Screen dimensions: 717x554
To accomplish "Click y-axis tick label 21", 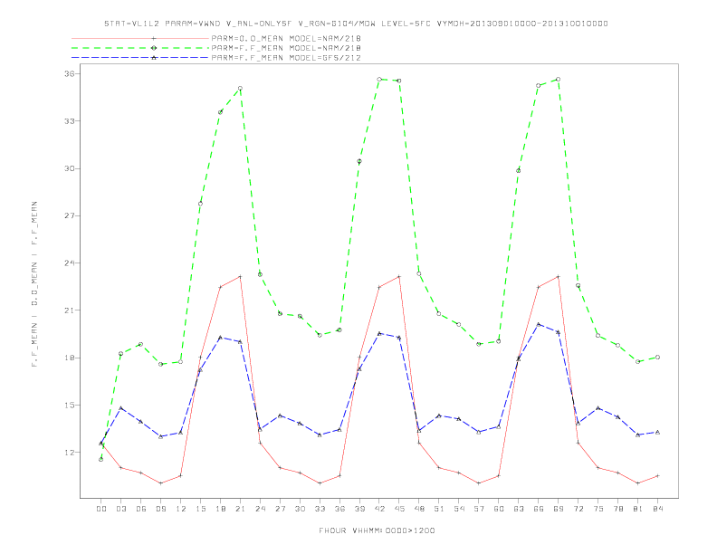I will point(69,310).
